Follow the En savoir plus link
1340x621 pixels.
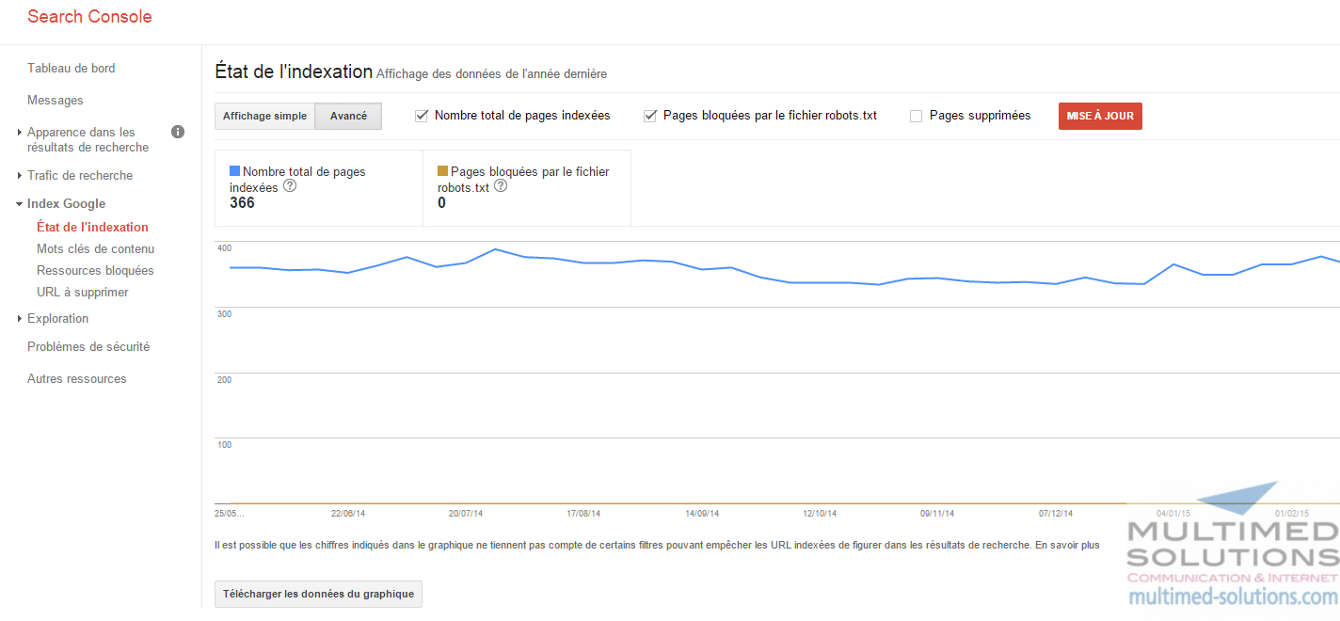(x=1066, y=545)
